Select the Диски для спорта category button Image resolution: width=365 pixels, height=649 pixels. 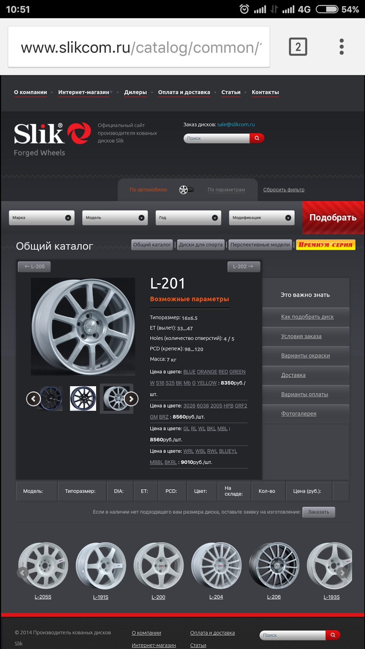(201, 245)
